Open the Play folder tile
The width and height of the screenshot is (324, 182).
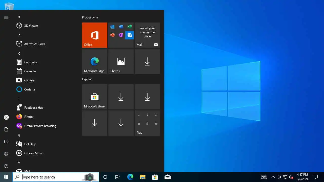click(147, 123)
